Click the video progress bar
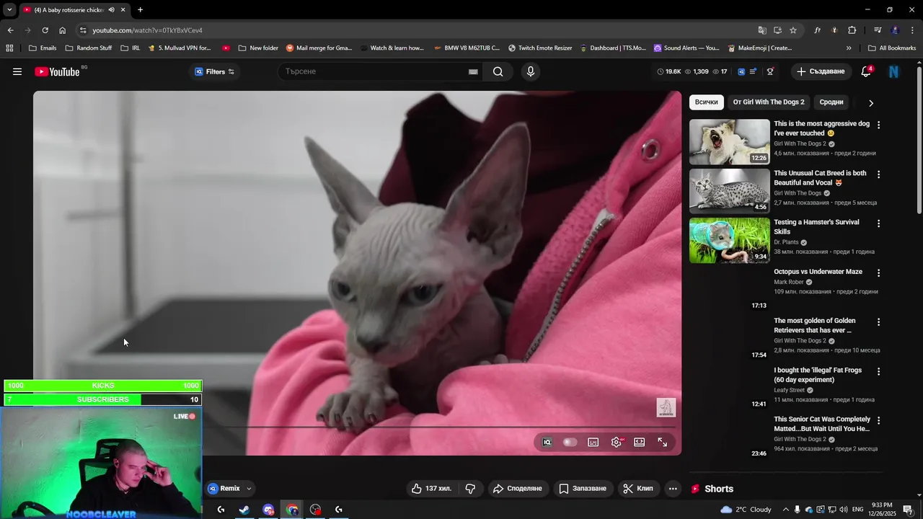923x519 pixels. pyautogui.click(x=357, y=427)
